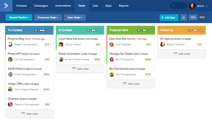Click the $45k value on SAAS Platform
212x124 pixels.
[x=47, y=74]
